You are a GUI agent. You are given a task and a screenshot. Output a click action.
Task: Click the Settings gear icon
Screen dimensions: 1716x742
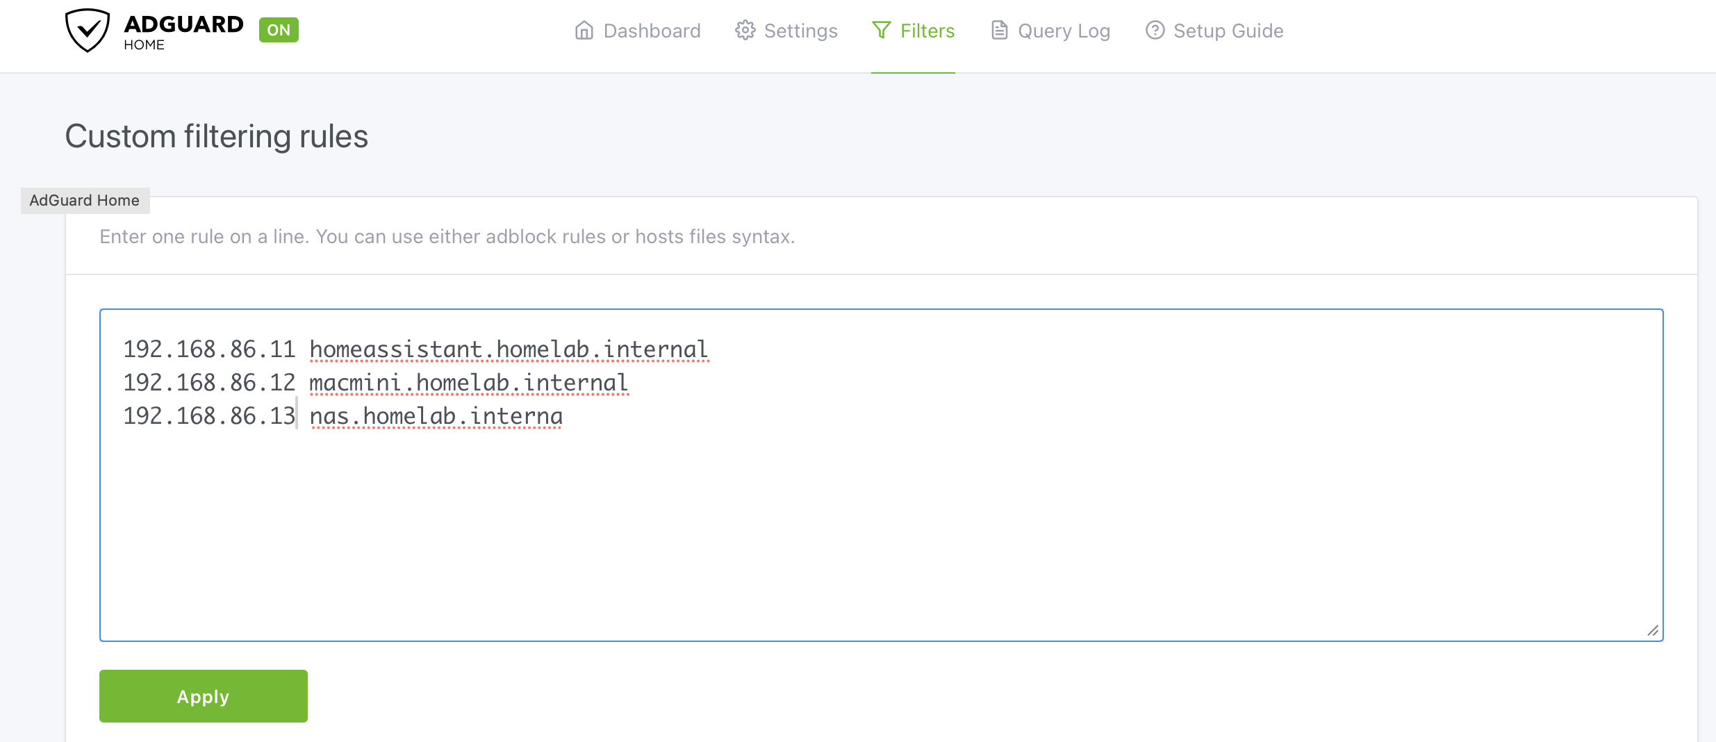(745, 30)
